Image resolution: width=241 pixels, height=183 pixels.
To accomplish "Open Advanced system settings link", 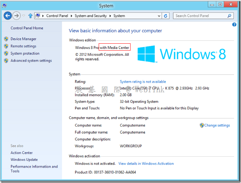I will coord(31,61).
